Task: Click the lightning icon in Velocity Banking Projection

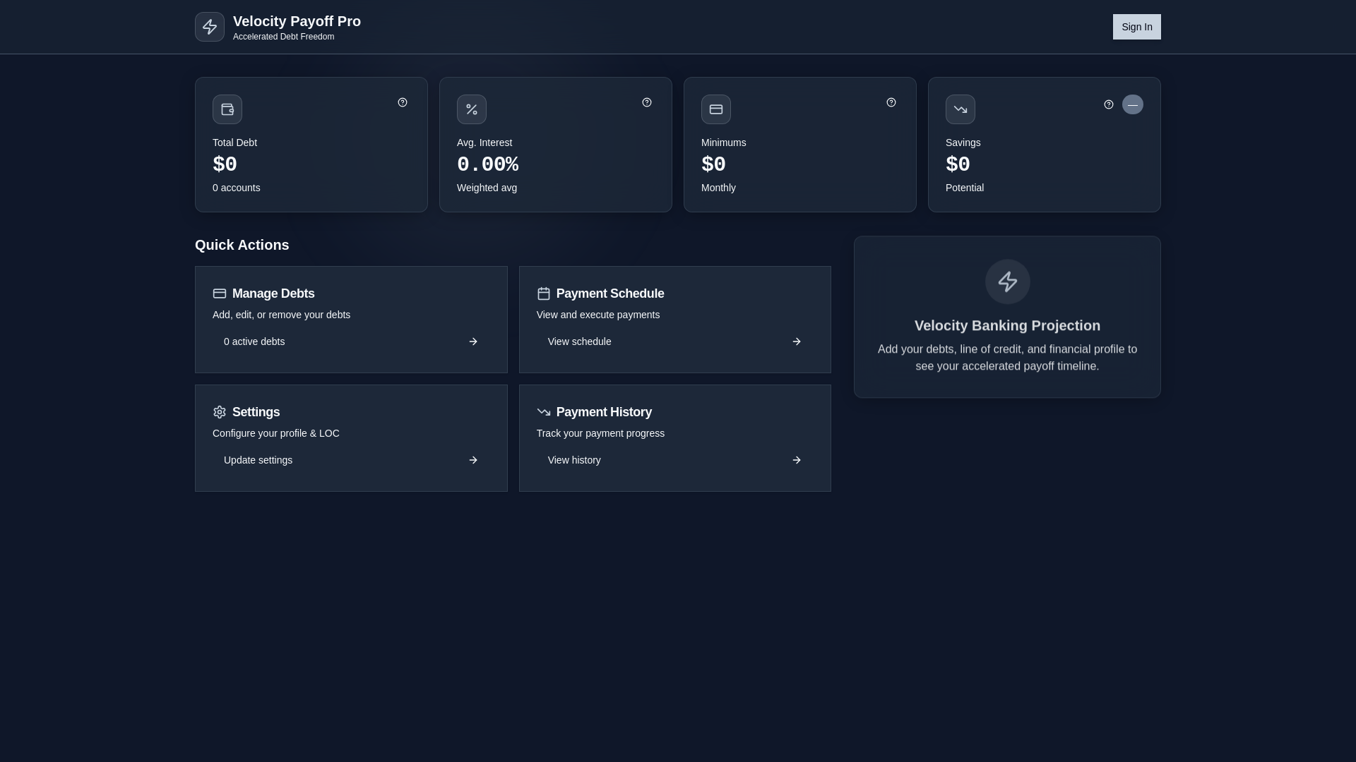Action: pyautogui.click(x=1008, y=282)
